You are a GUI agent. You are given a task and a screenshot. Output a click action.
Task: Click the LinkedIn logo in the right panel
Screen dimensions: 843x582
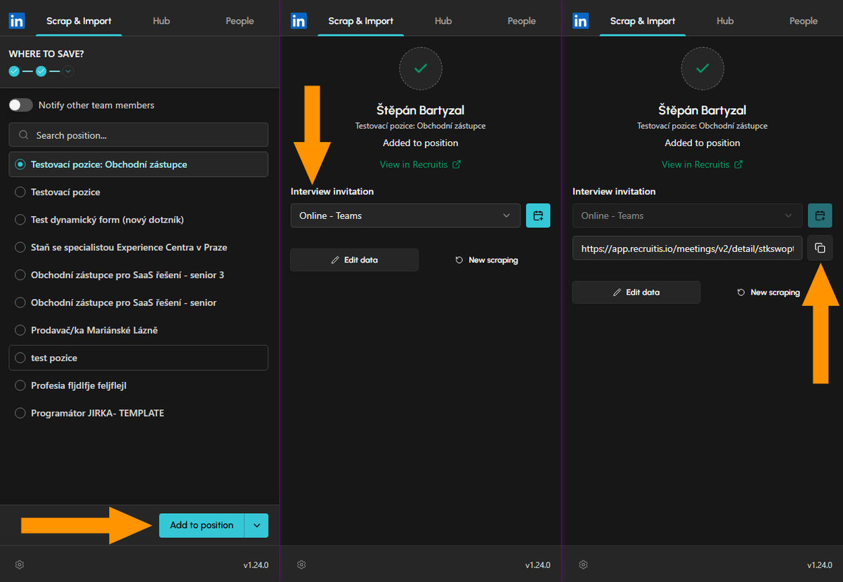tap(580, 21)
